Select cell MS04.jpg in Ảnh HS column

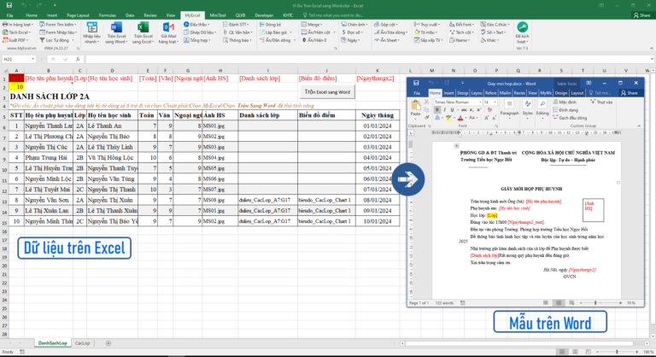[220, 158]
